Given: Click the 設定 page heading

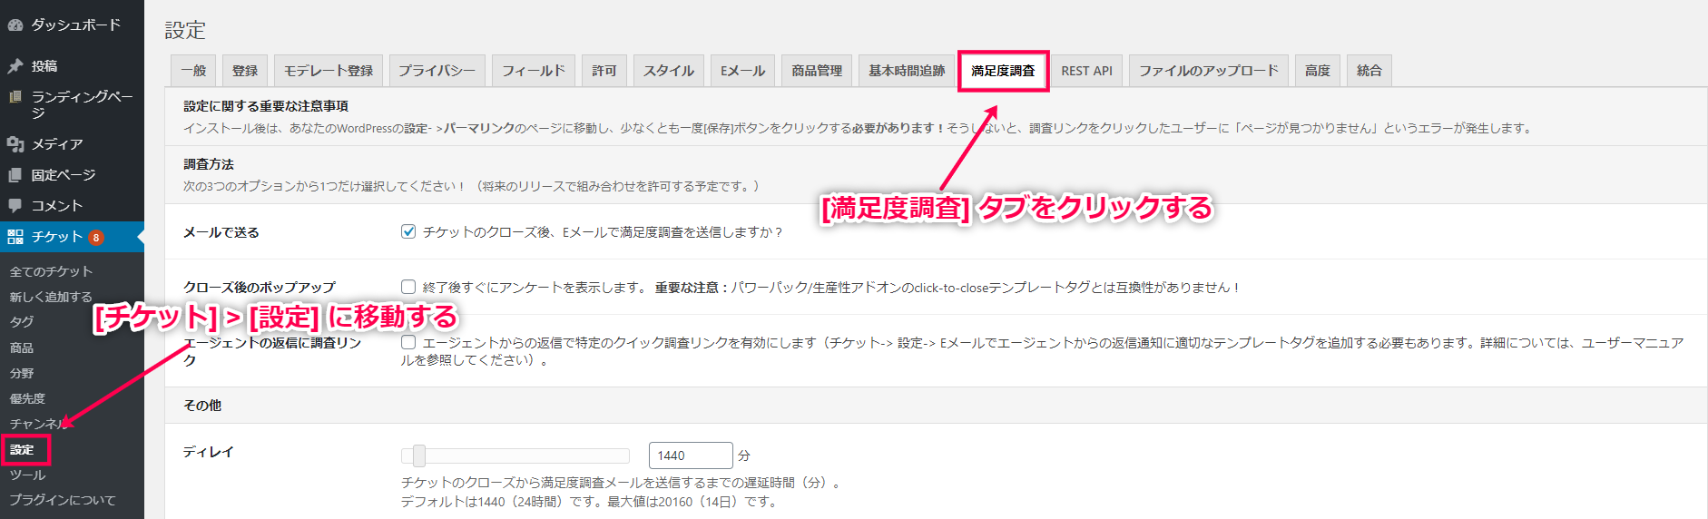Looking at the screenshot, I should pyautogui.click(x=185, y=31).
